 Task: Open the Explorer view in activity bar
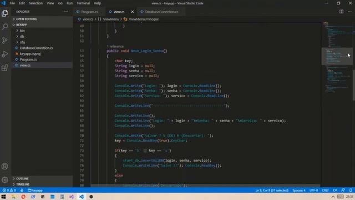click(x=5, y=13)
